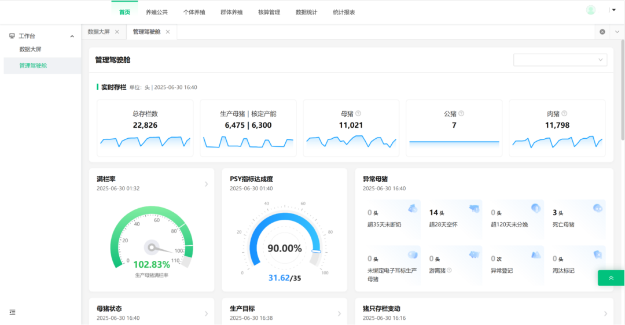Click the help icon next to 肉猪
This screenshot has height=325, width=625.
tap(564, 114)
